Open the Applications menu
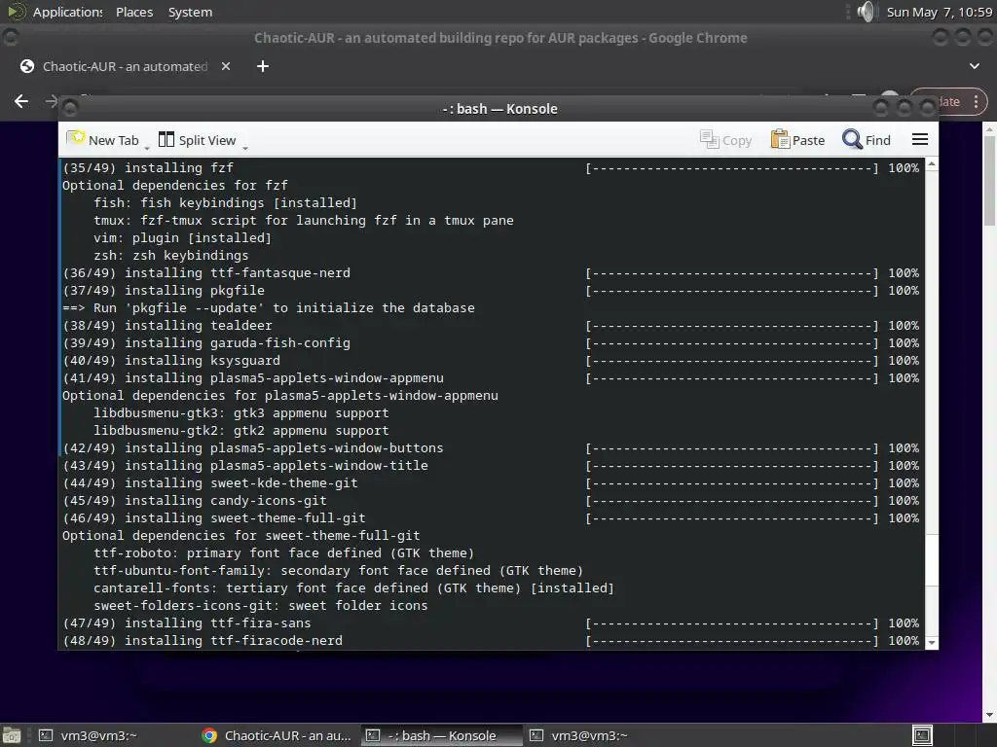997x747 pixels. click(67, 12)
